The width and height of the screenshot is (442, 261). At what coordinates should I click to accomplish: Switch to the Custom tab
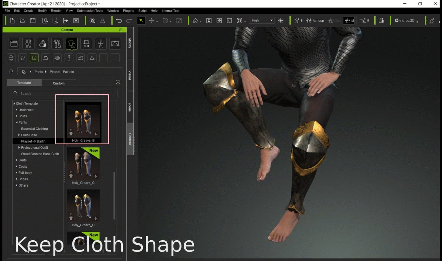point(58,83)
